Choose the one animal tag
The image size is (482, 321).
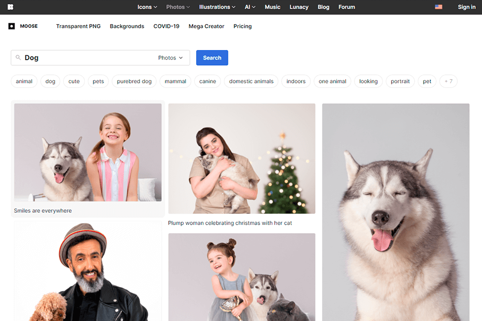pos(332,81)
